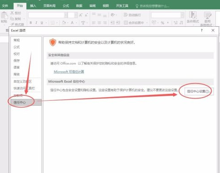The height and width of the screenshot is (173, 220).
Task: Align text to the middle vertically
Action: point(99,15)
